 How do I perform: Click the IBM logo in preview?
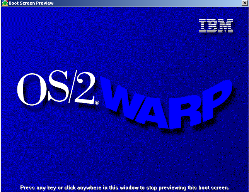tap(216, 26)
